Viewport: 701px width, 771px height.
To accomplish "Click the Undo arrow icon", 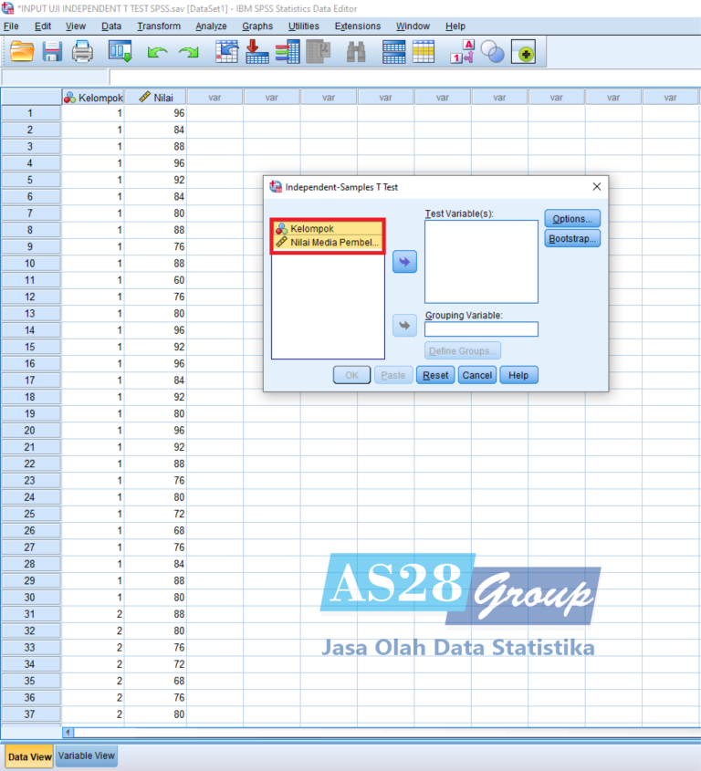I will pyautogui.click(x=157, y=53).
